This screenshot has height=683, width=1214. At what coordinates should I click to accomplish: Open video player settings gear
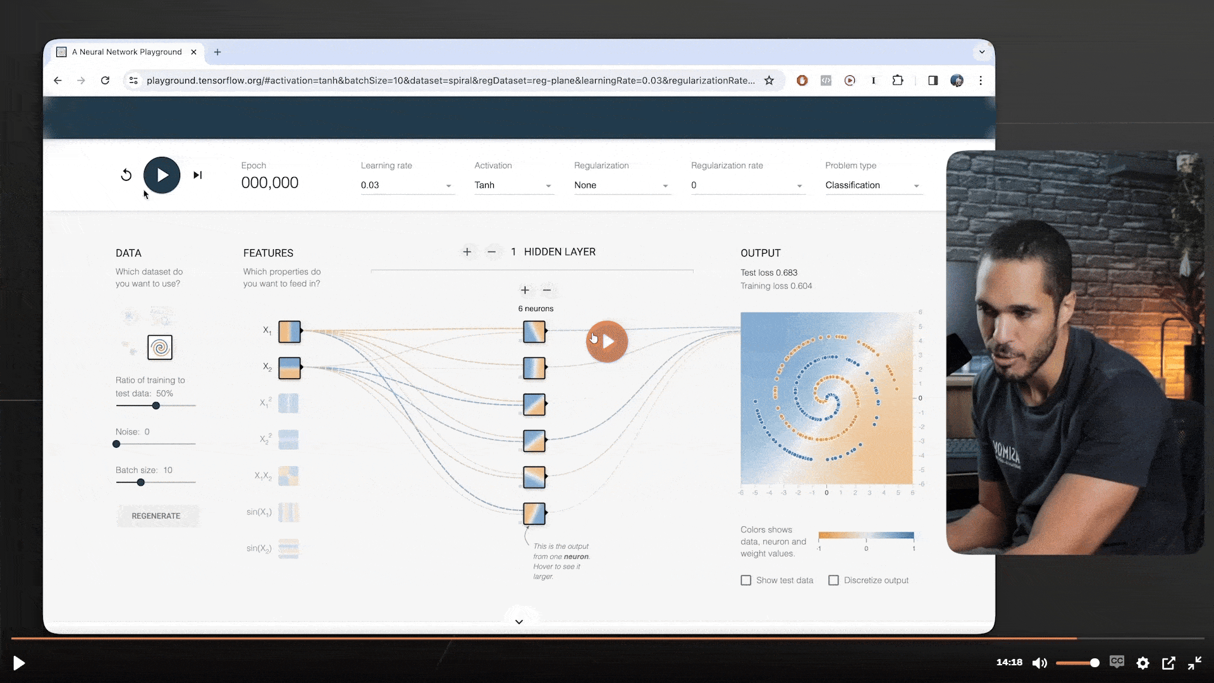point(1143,663)
